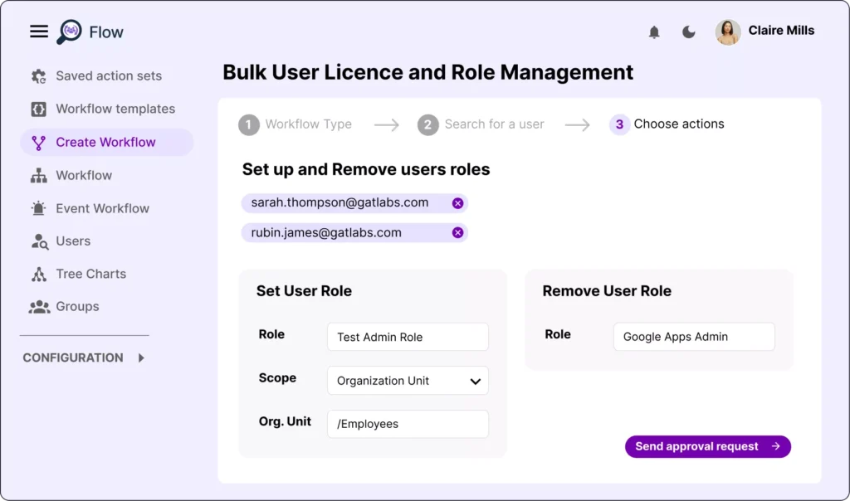Click the Workflow hierarchy icon
The height and width of the screenshot is (501, 850).
38,176
